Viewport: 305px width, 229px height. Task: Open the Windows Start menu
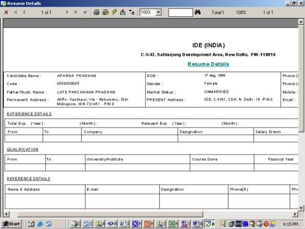tap(11, 224)
